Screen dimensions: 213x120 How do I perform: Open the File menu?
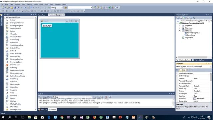2,4
